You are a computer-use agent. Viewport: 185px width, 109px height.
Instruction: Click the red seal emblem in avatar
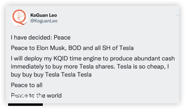tap(19, 17)
